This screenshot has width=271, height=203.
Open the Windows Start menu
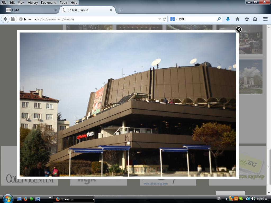(7, 199)
